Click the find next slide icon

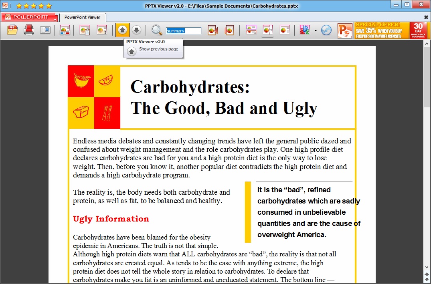(x=229, y=30)
